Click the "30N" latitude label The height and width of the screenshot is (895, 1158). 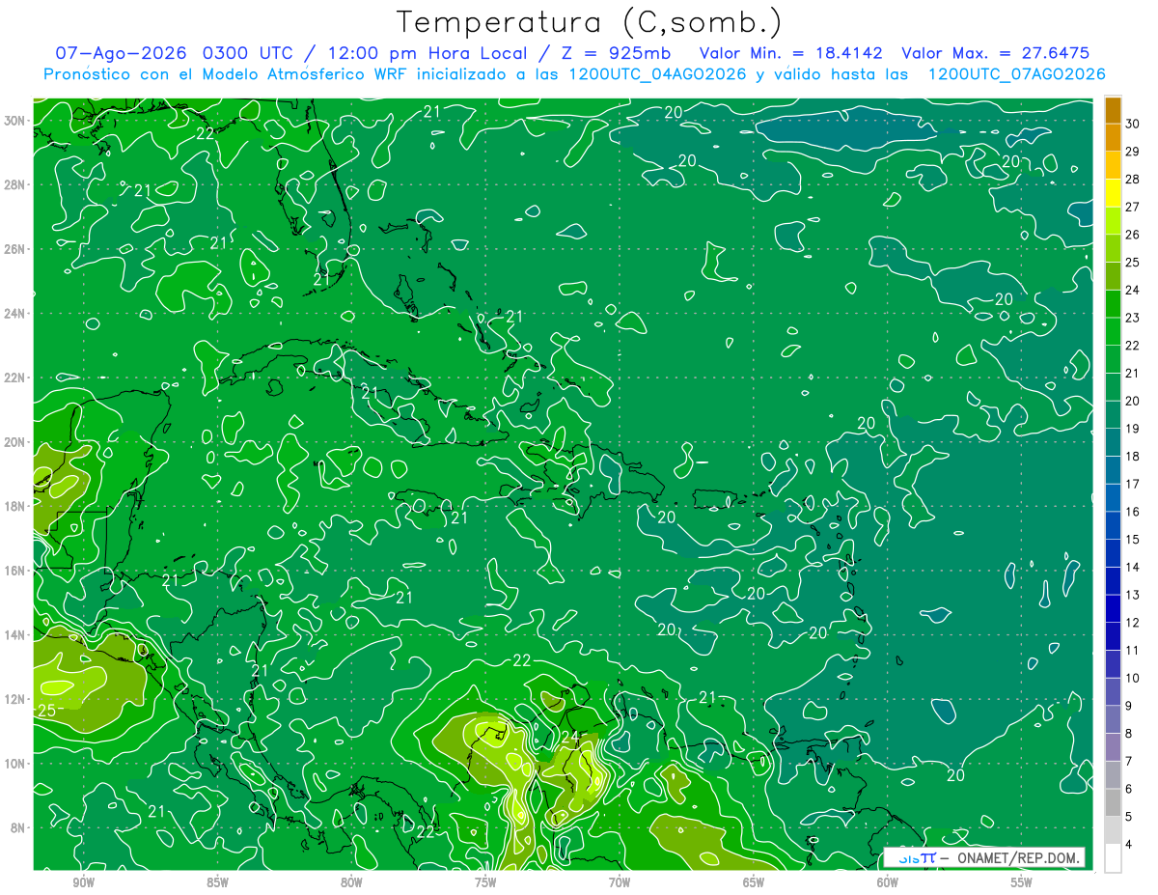[15, 121]
